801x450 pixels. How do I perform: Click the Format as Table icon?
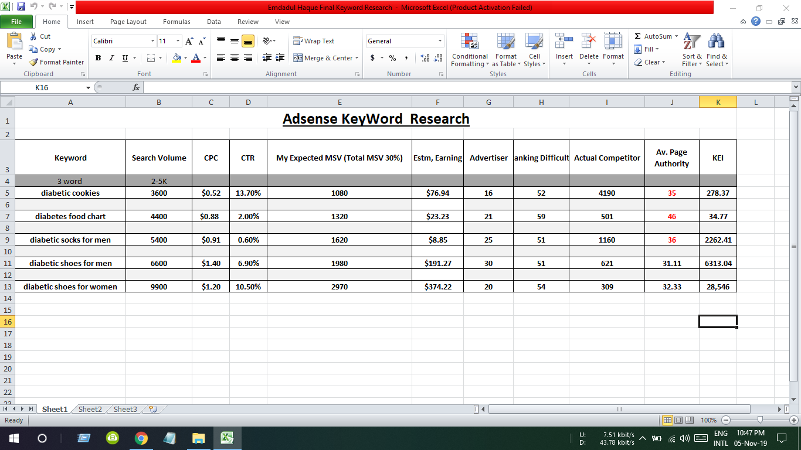[505, 42]
